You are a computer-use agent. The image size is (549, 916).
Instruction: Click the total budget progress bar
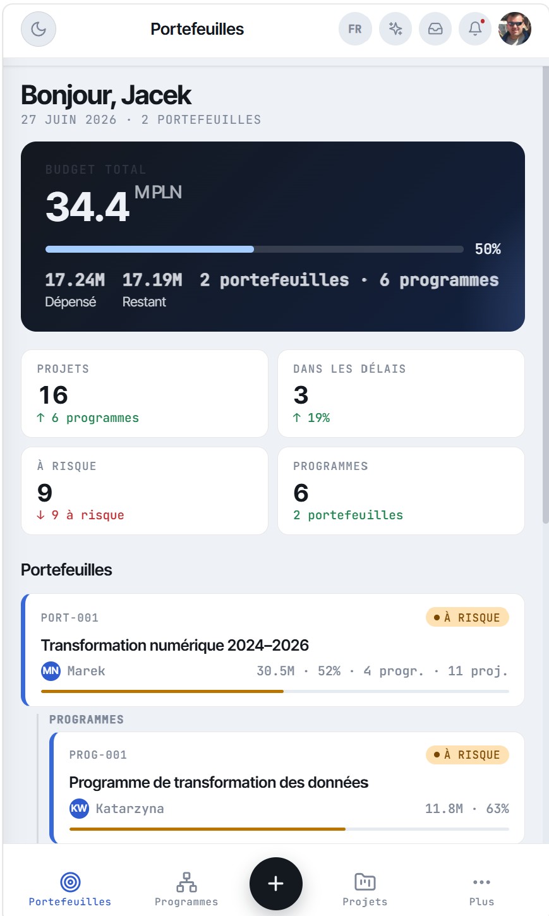[255, 250]
